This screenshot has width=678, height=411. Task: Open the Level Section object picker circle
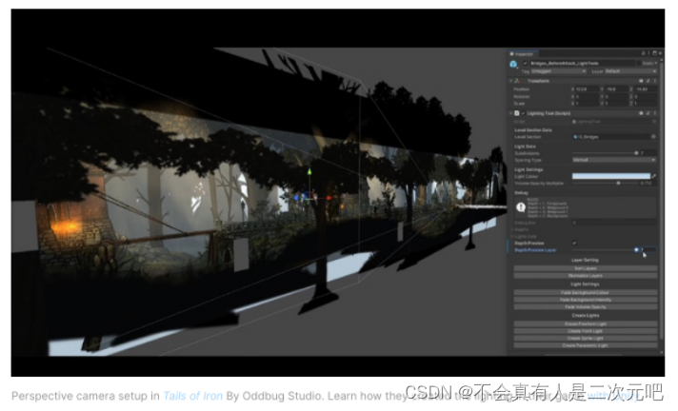[x=653, y=137]
